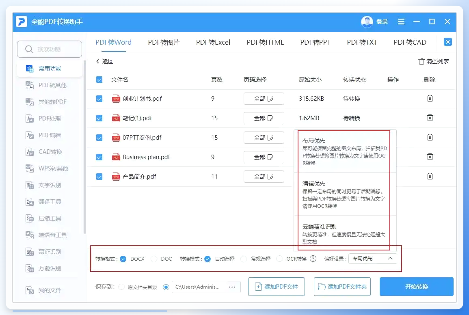This screenshot has height=315, width=469.
Task: Select 自动选择 conversion mode
Action: 207,259
